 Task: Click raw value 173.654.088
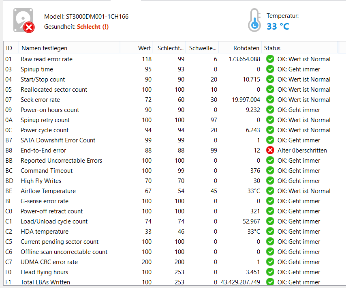click(x=244, y=59)
